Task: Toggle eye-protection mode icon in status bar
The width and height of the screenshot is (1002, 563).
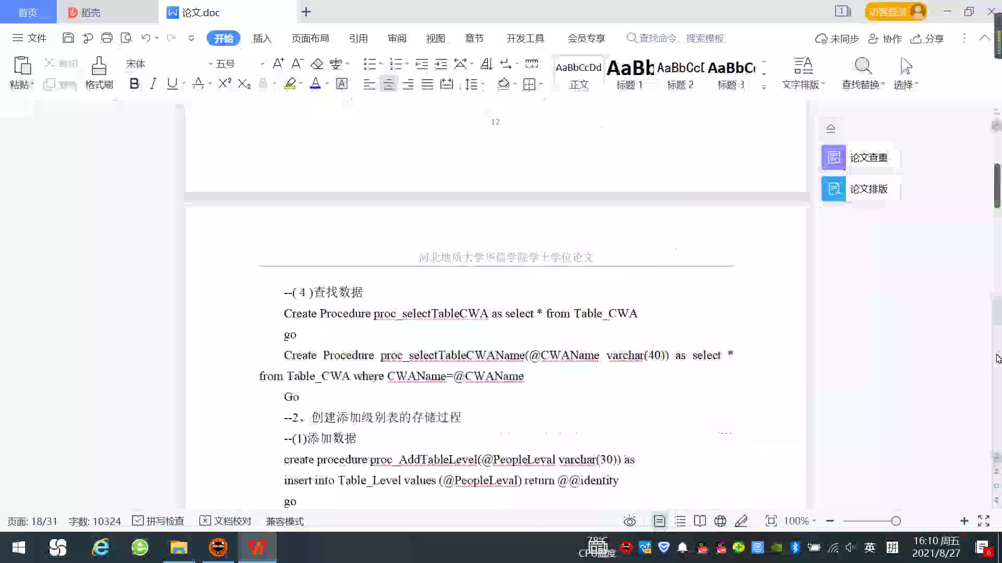Action: click(629, 521)
